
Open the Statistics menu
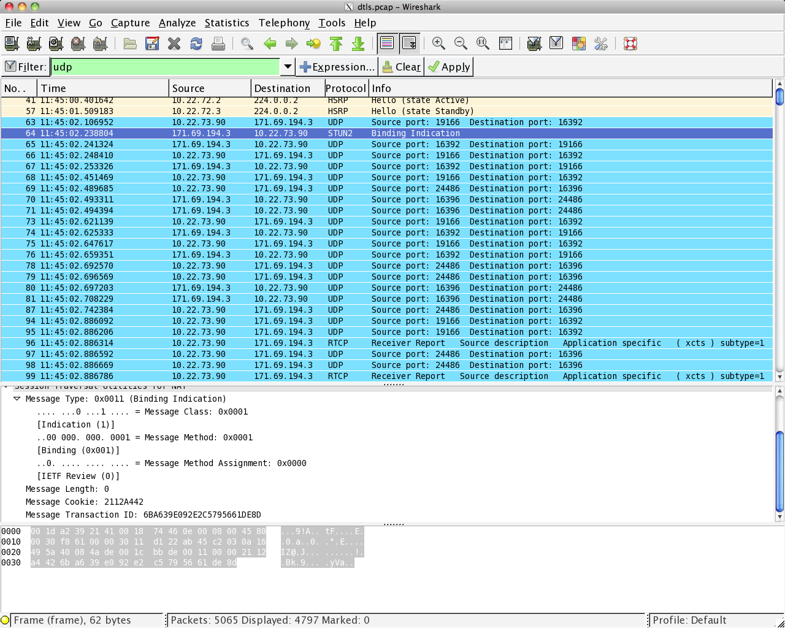pyautogui.click(x=227, y=23)
